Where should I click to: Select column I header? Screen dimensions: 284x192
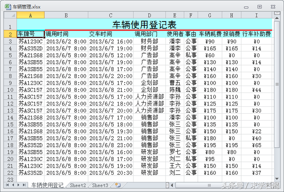coord(256,15)
